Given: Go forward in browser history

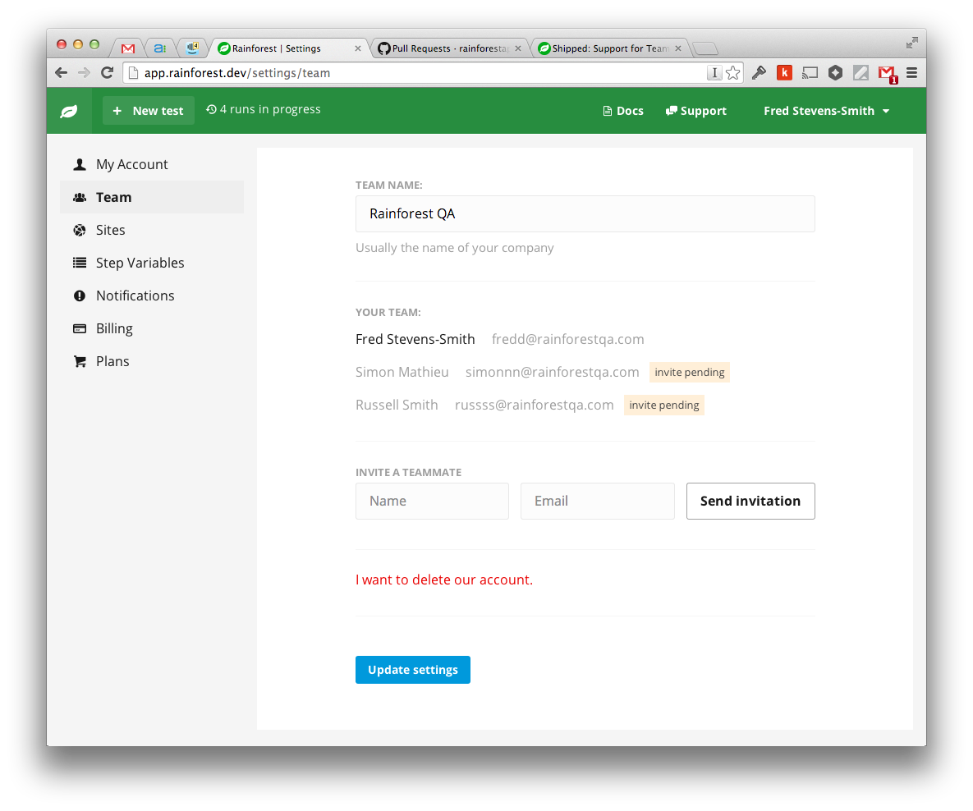Looking at the screenshot, I should coord(84,72).
